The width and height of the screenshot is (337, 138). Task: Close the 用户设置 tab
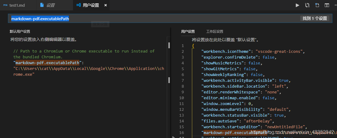click(x=106, y=5)
